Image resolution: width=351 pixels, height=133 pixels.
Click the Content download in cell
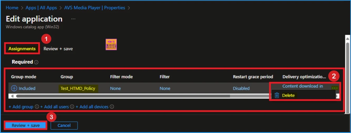click(303, 86)
